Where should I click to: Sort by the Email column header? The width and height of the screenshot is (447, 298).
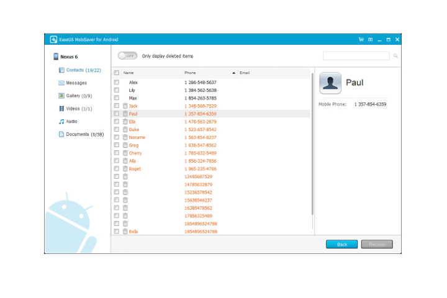point(274,73)
